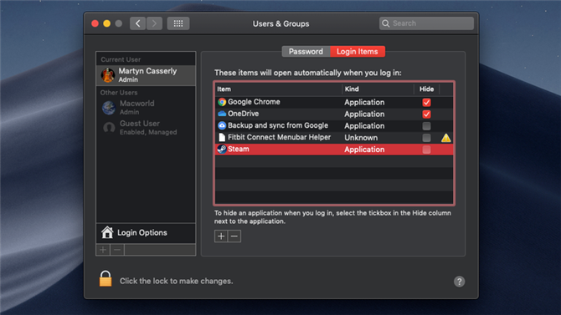This screenshot has height=315, width=561.
Task: Click the yellow warning triangle beside Fitbit
Action: click(x=445, y=138)
